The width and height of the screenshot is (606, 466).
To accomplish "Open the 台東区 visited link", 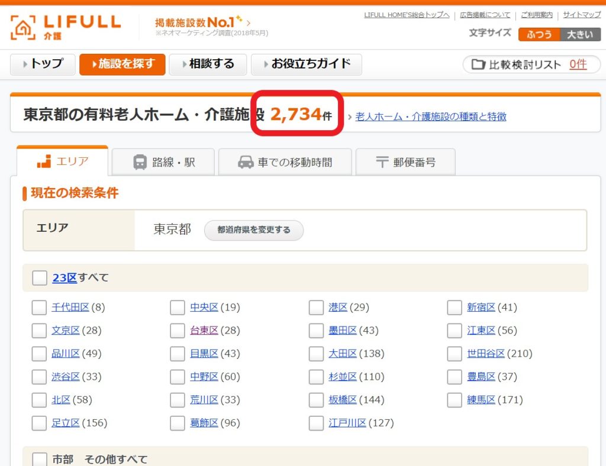I will click(204, 331).
